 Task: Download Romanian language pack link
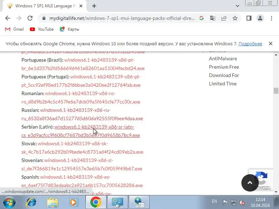(x=81, y=98)
